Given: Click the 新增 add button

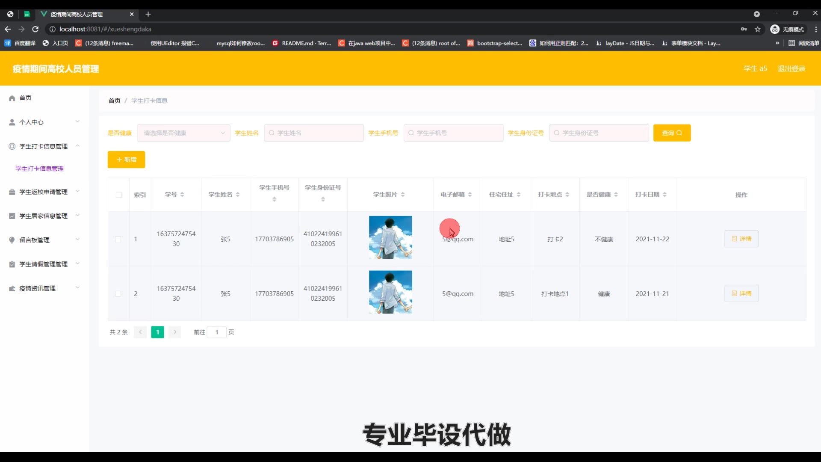Looking at the screenshot, I should tap(126, 160).
